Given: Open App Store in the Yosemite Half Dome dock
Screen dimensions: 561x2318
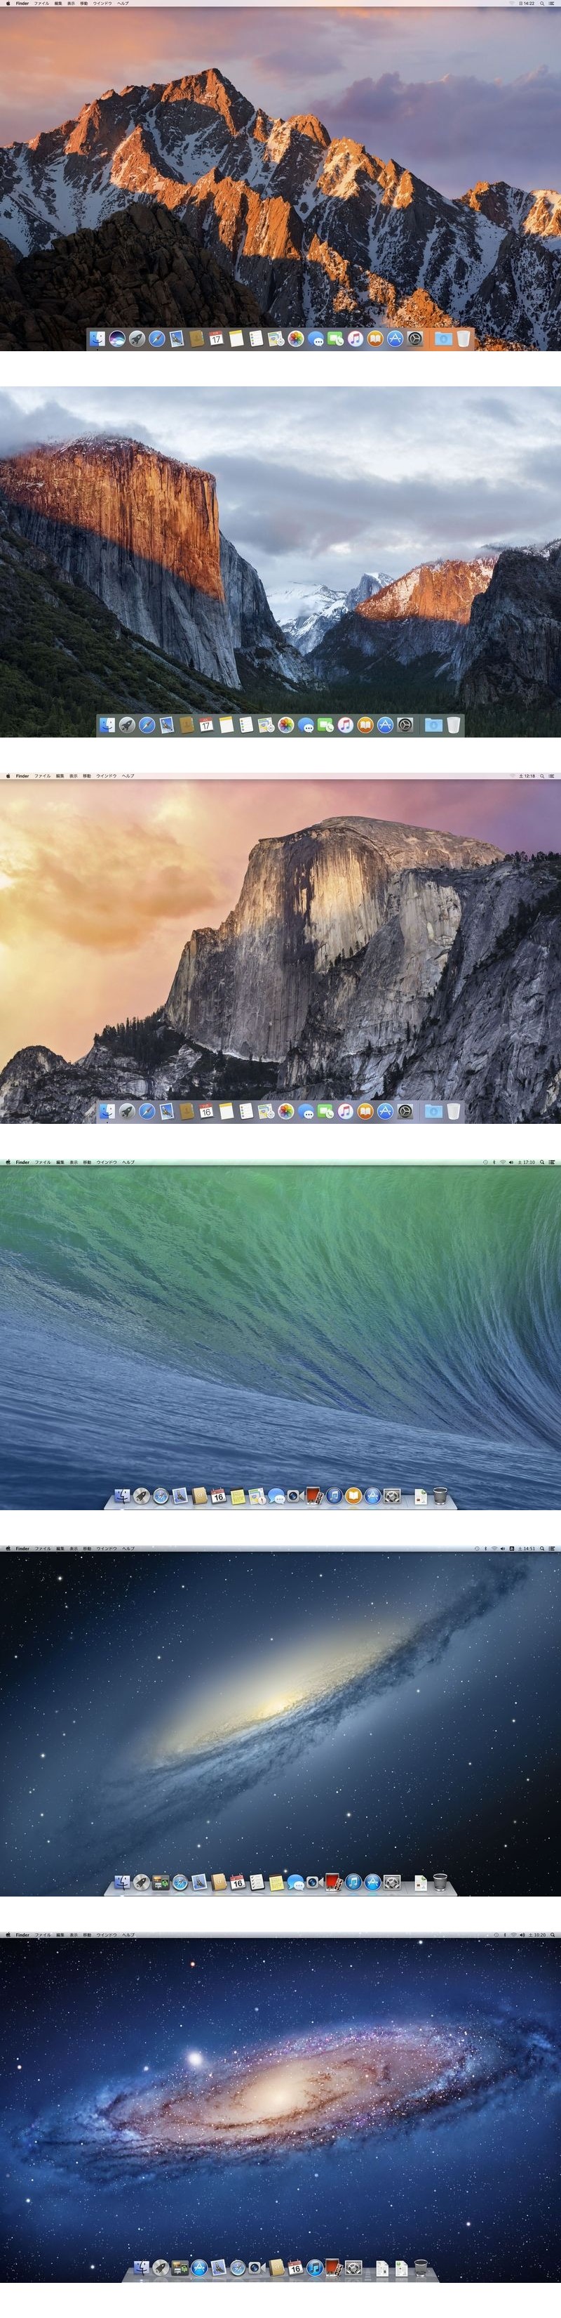Looking at the screenshot, I should (x=385, y=1112).
